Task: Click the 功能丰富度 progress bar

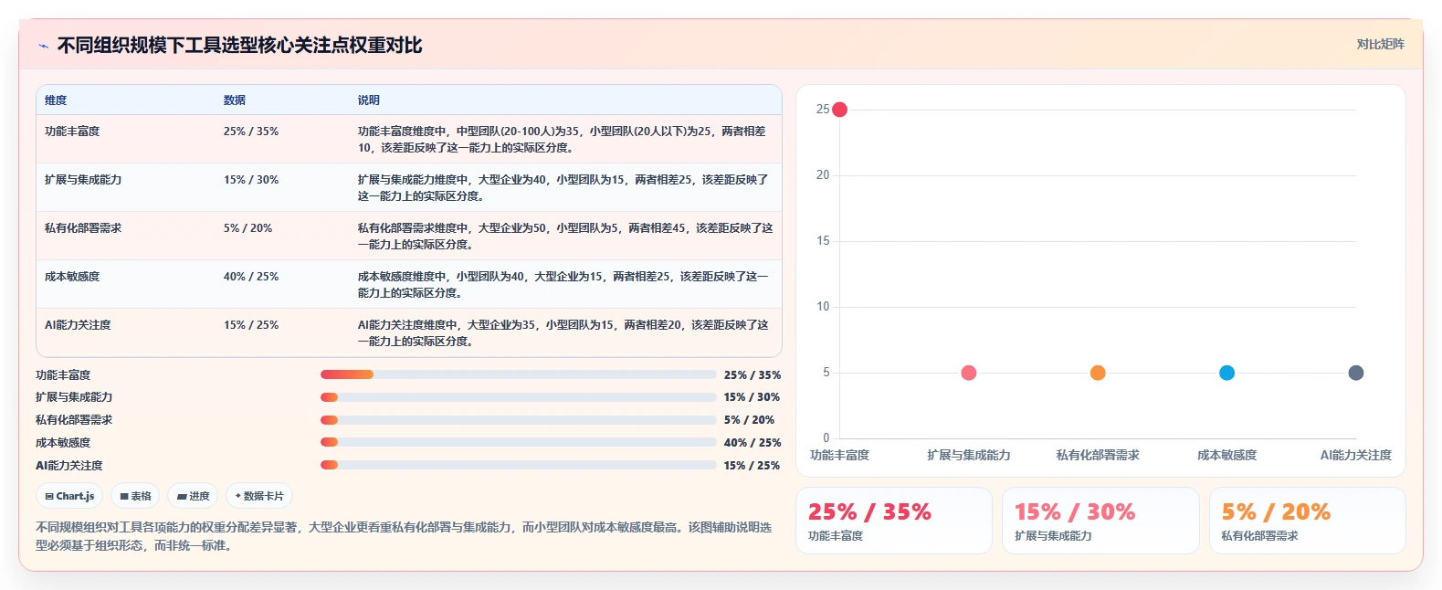Action: [518, 374]
